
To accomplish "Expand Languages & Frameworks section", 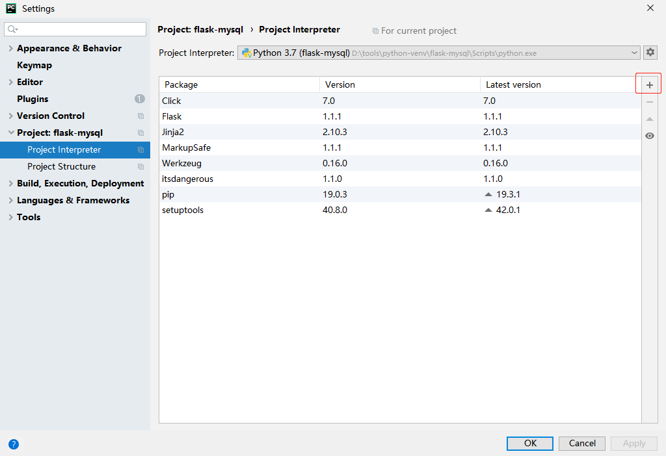I will coord(10,200).
